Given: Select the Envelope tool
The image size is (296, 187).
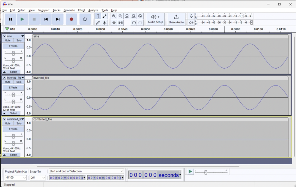Looking at the screenshot, I should (x=105, y=16).
